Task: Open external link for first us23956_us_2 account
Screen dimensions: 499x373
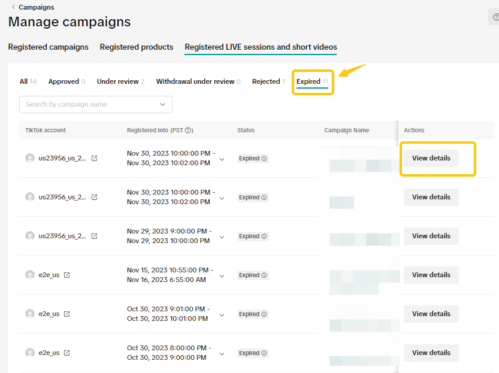Action: (x=94, y=159)
